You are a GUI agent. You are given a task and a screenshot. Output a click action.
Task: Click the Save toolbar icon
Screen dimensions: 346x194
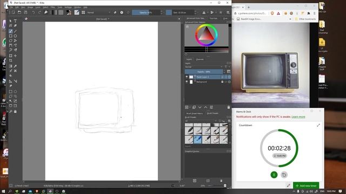[x=25, y=12]
